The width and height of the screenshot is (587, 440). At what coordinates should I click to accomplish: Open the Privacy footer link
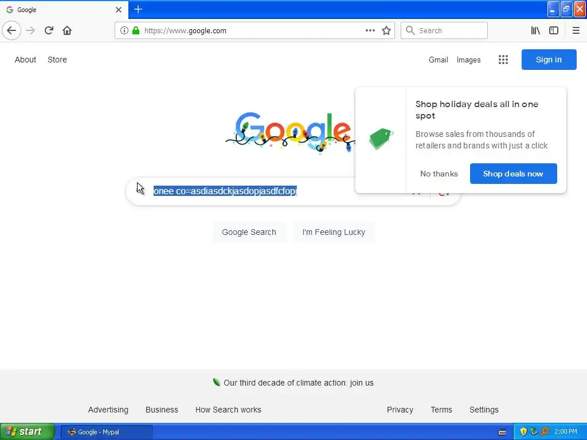pos(400,410)
